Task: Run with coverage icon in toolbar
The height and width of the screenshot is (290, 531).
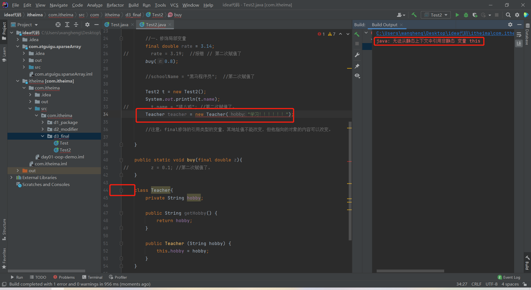Action: tap(475, 15)
